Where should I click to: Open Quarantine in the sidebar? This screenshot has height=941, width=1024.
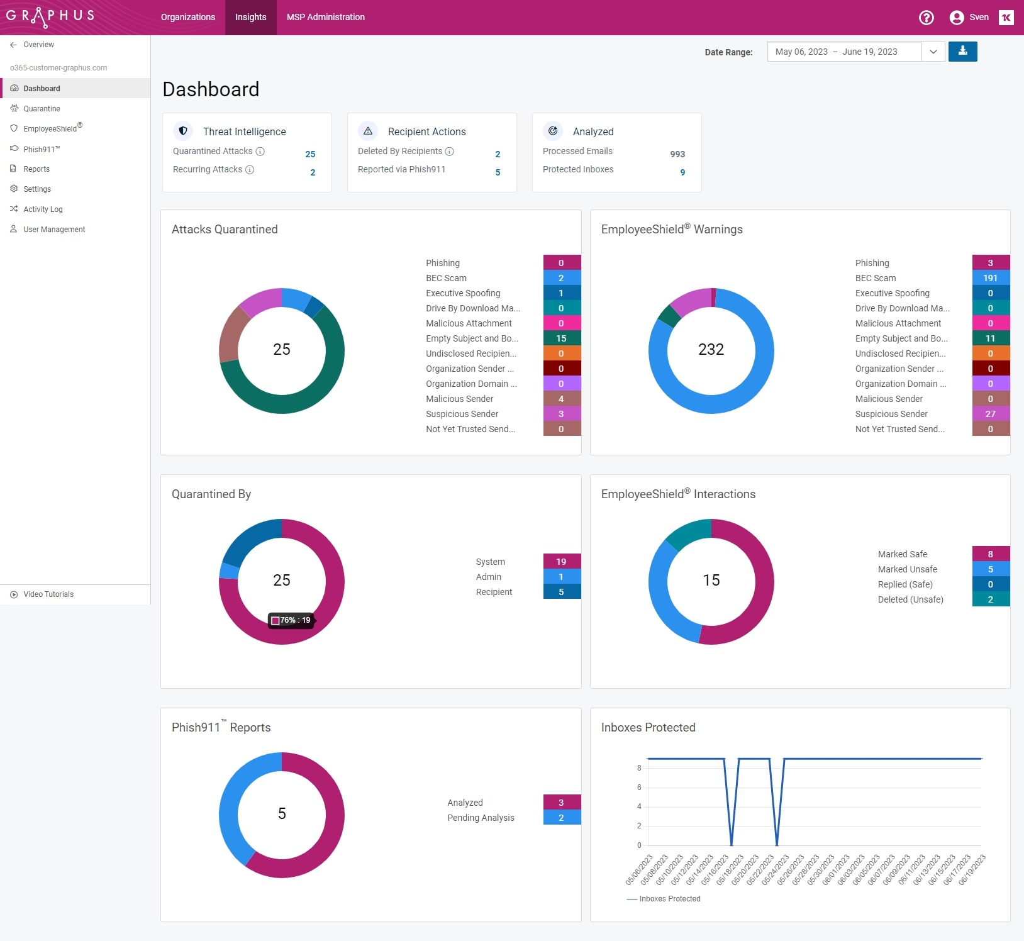(42, 109)
